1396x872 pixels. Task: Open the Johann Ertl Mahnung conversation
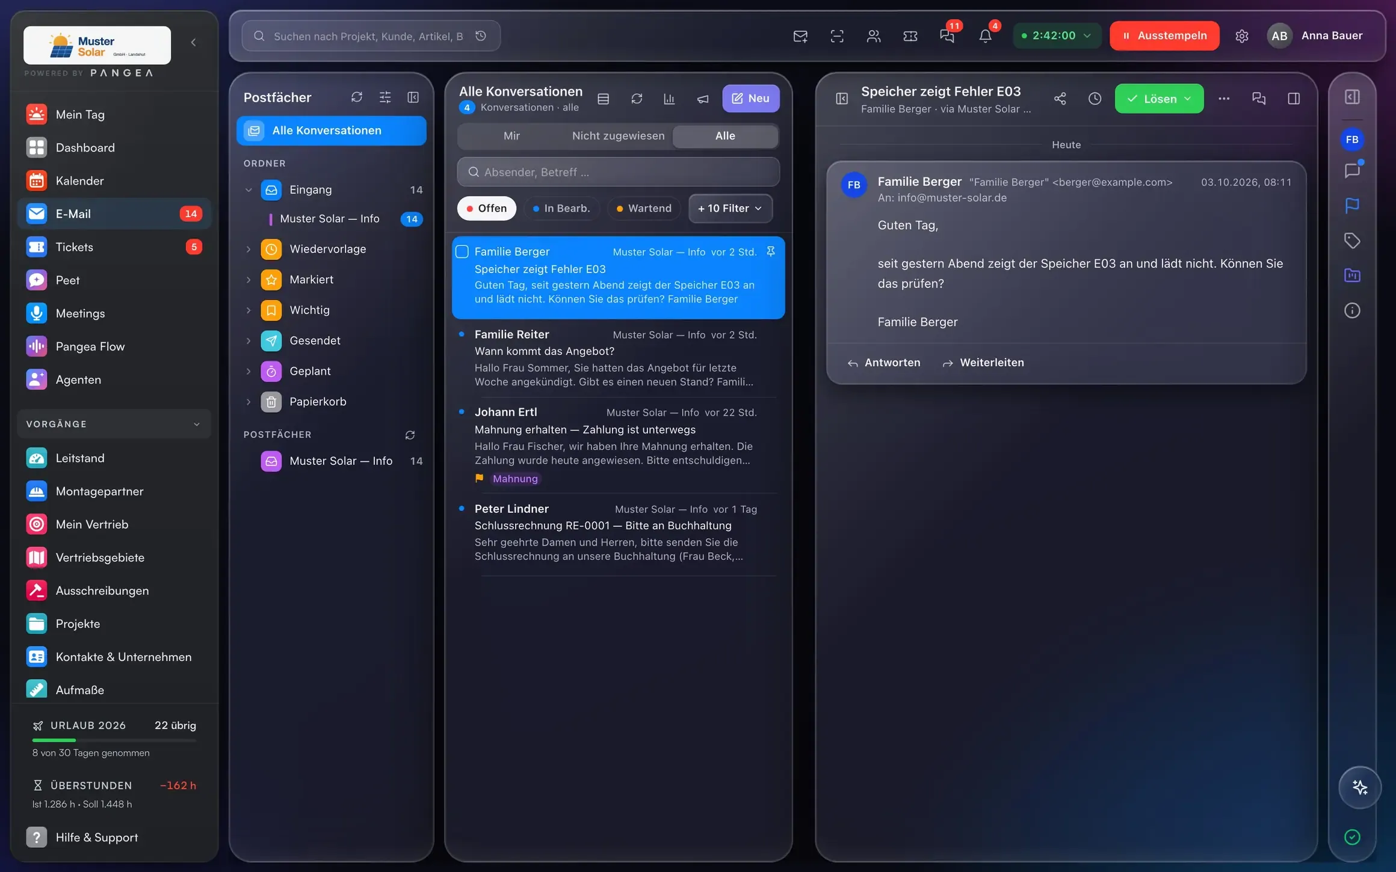tap(618, 445)
